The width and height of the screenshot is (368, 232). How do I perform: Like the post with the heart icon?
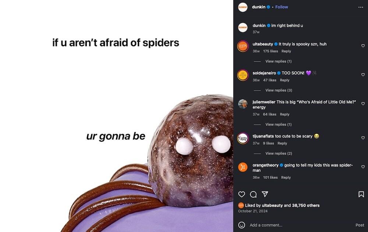point(241,194)
